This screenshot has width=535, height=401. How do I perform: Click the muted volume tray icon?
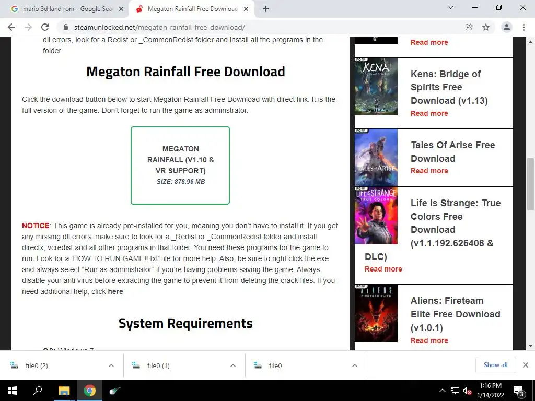click(x=467, y=391)
